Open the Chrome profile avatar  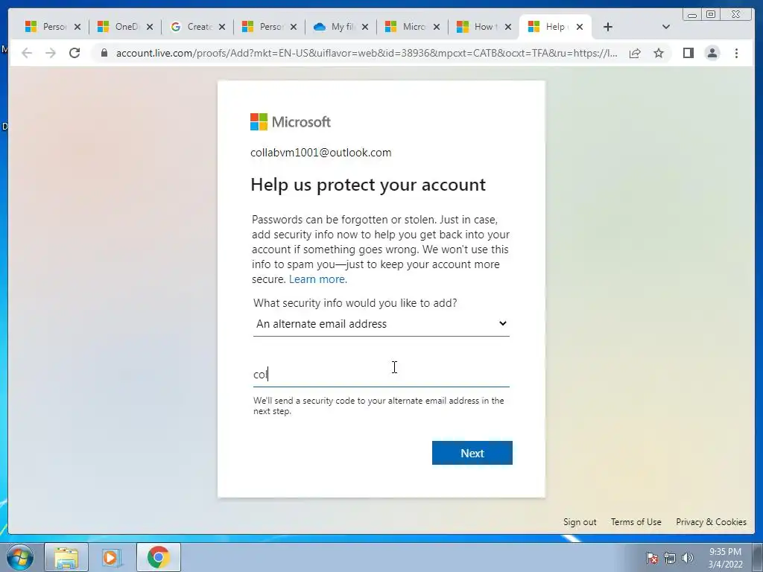712,53
